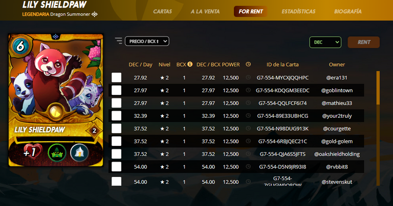Click the green camouflage ability icon on card
The width and height of the screenshot is (393, 206).
[57, 152]
